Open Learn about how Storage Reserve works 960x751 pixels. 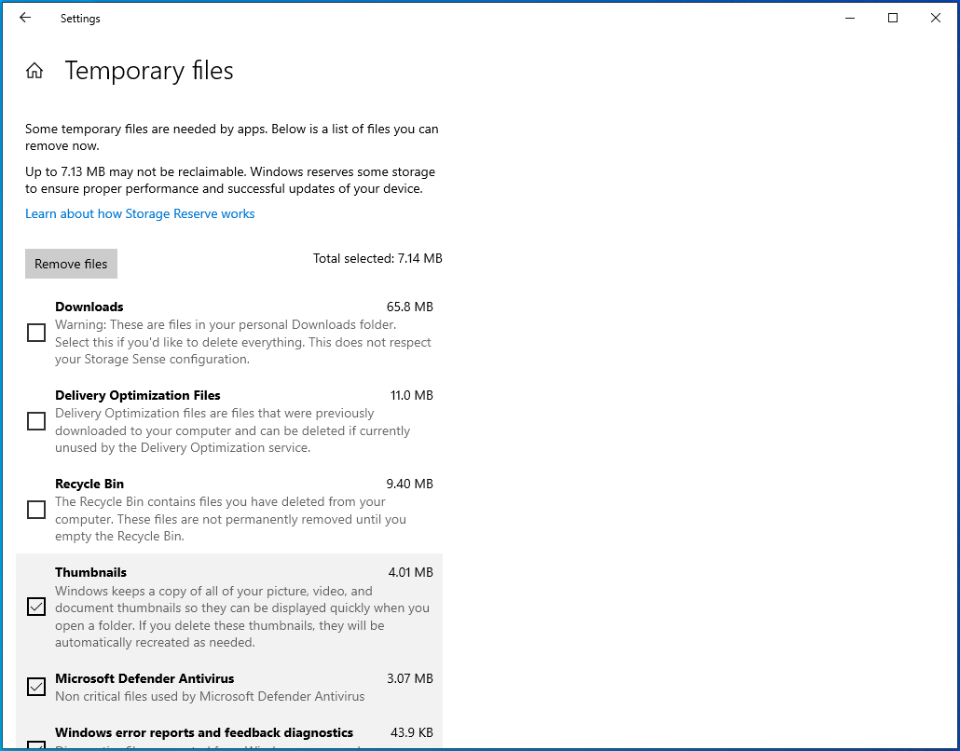(x=140, y=213)
